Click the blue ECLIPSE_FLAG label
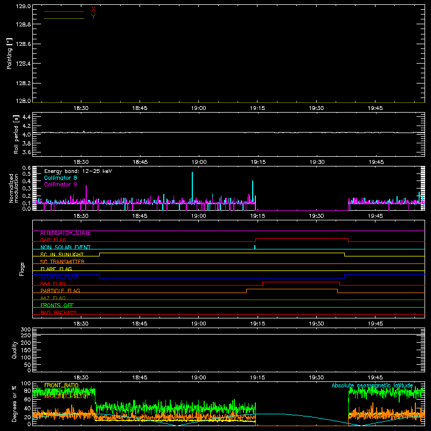Image resolution: width=431 pixels, height=431 pixels. click(59, 276)
